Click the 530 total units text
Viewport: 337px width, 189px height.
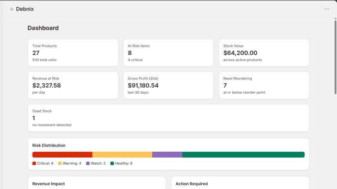tap(44, 60)
